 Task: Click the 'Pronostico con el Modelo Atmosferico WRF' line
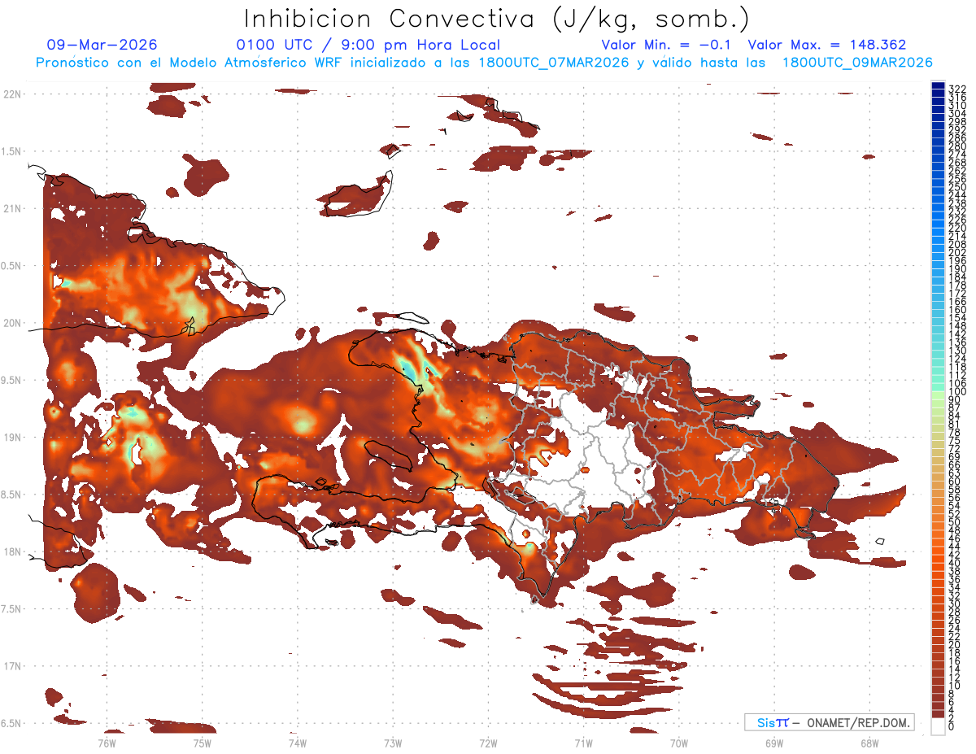(484, 63)
